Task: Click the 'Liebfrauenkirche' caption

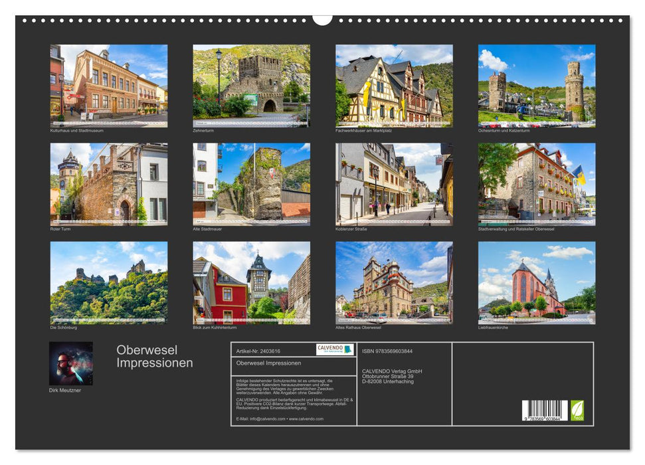Action: click(x=493, y=328)
